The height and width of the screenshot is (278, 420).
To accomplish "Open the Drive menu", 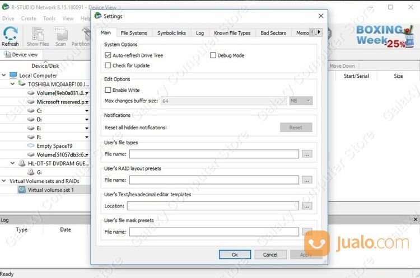I will coord(8,18).
